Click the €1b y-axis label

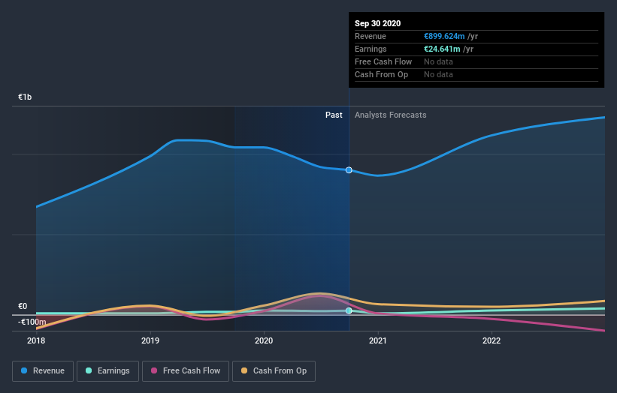[x=25, y=97]
